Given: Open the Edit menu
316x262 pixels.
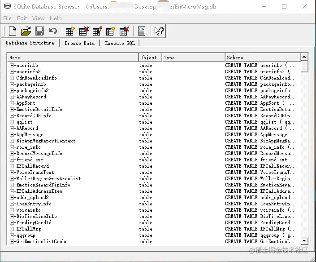Looking at the screenshot, I should pos(22,18).
